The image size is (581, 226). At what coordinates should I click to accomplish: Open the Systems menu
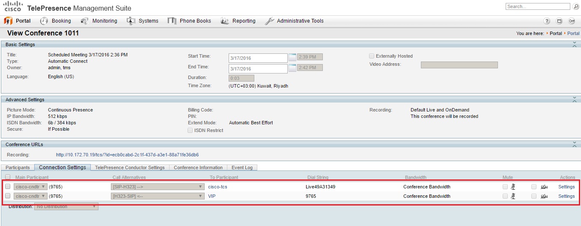(x=143, y=21)
